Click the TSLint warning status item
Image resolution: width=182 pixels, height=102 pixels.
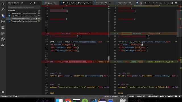tap(163, 96)
